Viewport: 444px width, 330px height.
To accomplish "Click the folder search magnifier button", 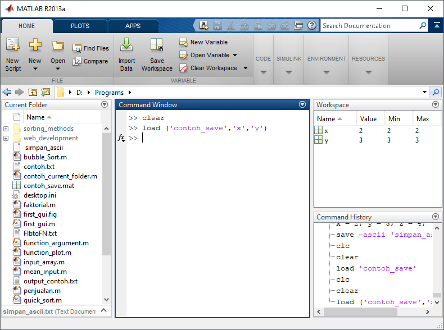I will pyautogui.click(x=436, y=92).
